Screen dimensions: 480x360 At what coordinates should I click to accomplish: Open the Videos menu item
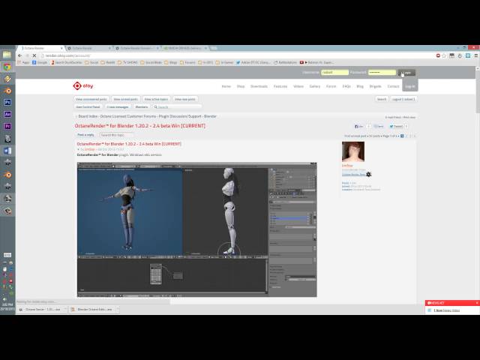click(x=298, y=86)
